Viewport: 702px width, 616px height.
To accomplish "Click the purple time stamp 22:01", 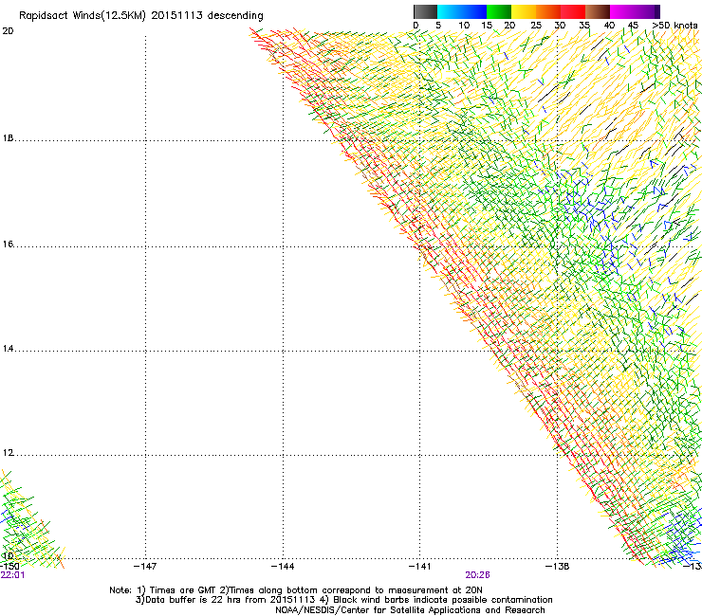I will [x=12, y=575].
